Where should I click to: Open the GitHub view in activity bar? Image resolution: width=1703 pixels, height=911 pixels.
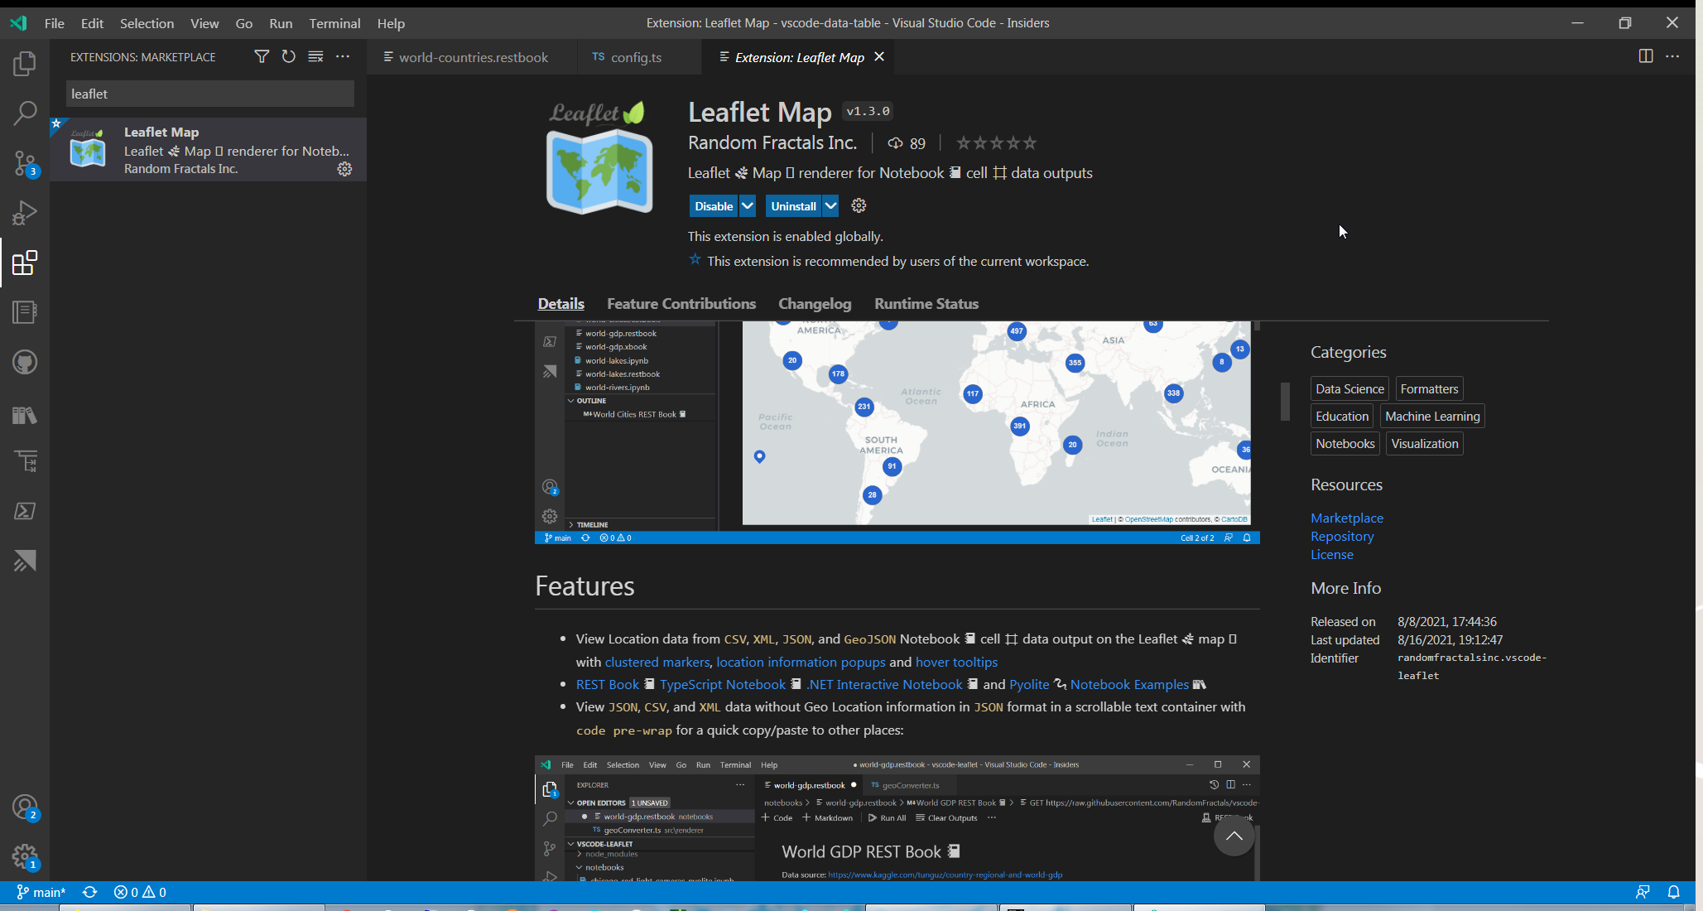25,362
